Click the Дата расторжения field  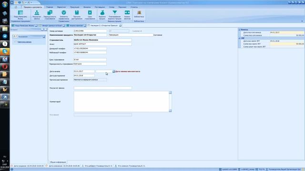[x=84, y=76]
